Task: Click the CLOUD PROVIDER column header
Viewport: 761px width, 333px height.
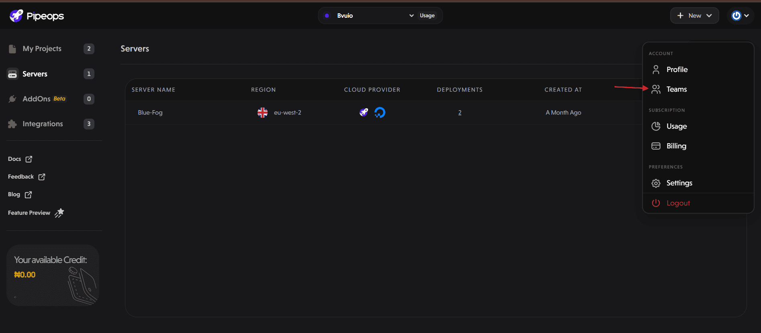Action: pos(372,90)
